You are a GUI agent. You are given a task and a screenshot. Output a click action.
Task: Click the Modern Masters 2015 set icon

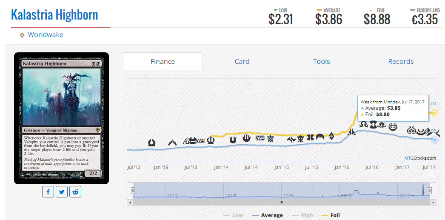click(x=310, y=137)
